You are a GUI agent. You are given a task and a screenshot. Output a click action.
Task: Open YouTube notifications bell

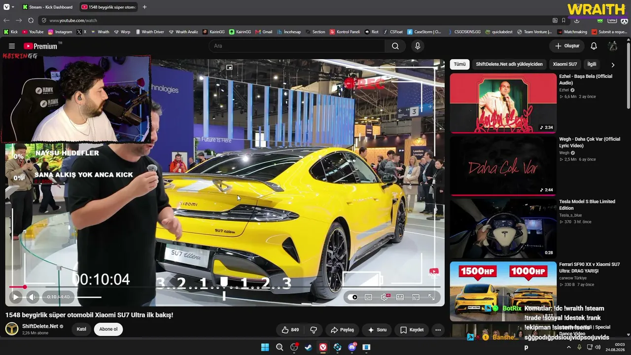[594, 46]
